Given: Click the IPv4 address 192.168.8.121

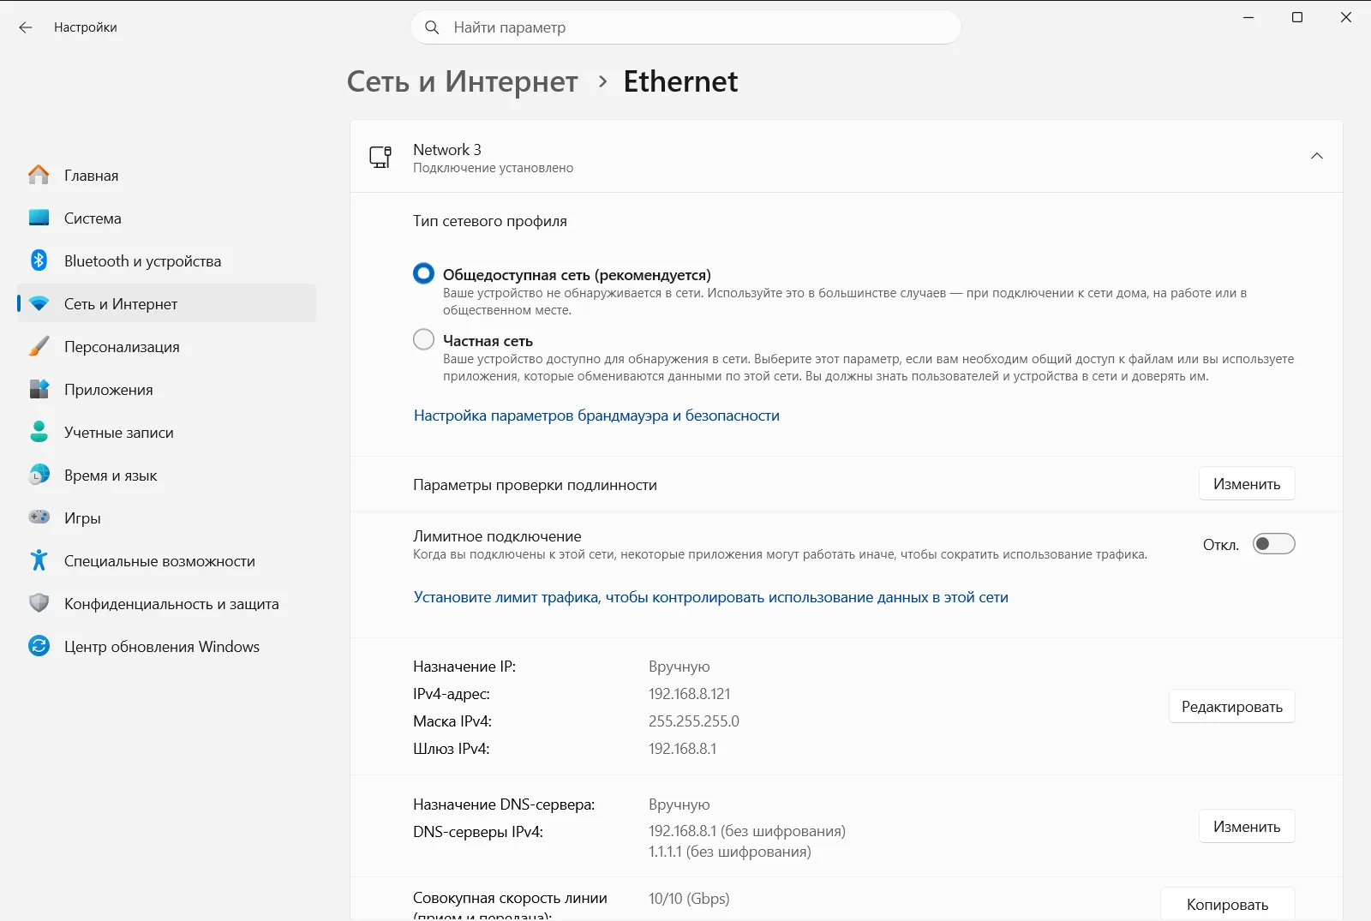Looking at the screenshot, I should 689,694.
